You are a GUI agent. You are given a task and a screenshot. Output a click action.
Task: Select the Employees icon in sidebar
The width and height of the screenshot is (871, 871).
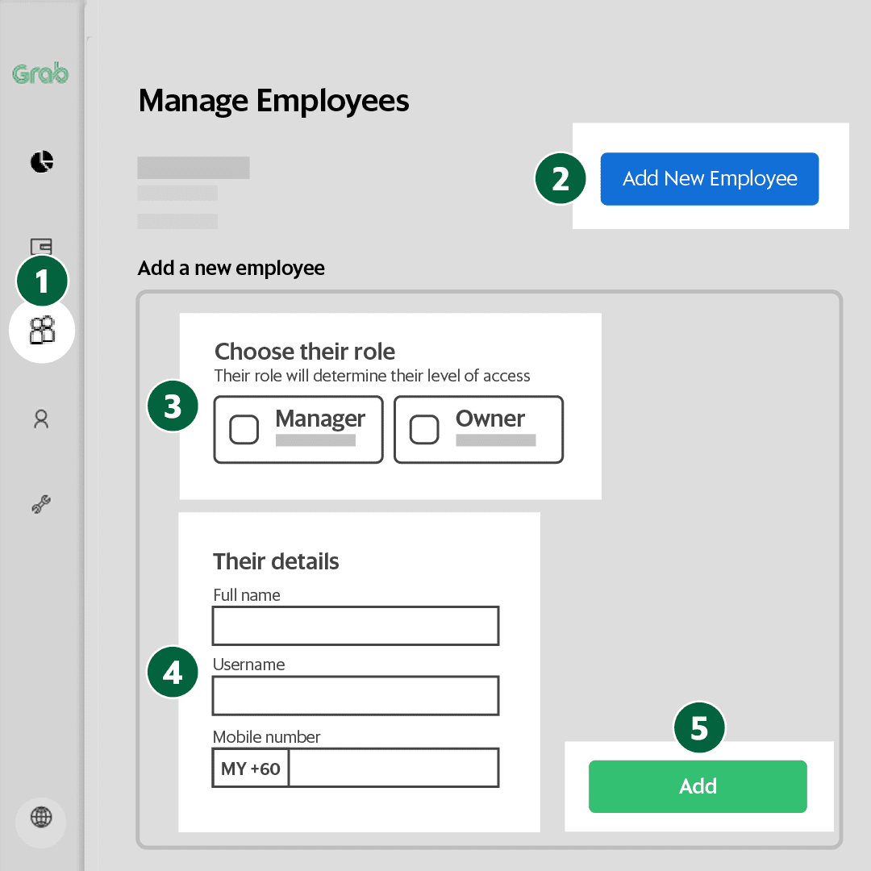tap(42, 330)
